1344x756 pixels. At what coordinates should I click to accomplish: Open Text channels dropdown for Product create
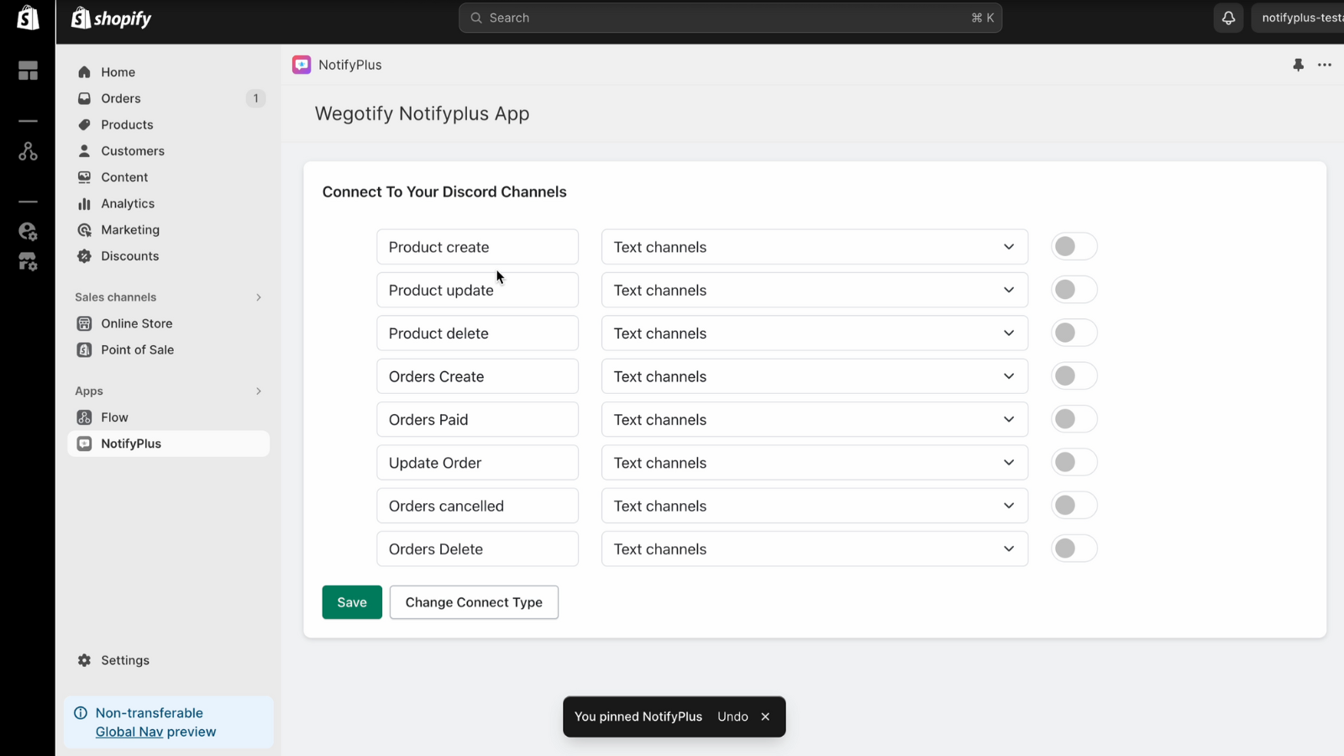815,247
